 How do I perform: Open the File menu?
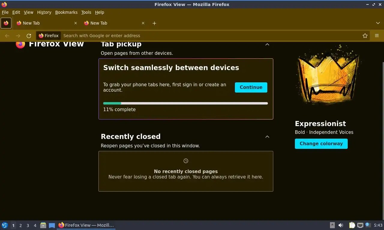coord(5,12)
